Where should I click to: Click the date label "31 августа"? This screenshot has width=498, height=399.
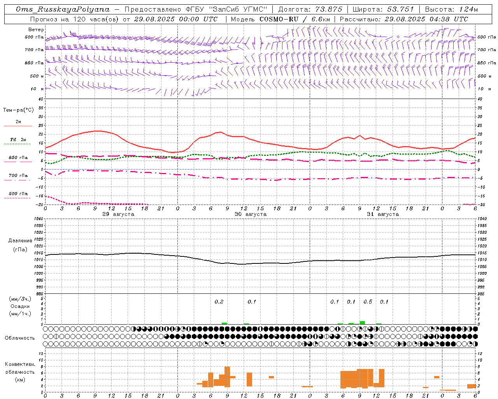point(383,214)
